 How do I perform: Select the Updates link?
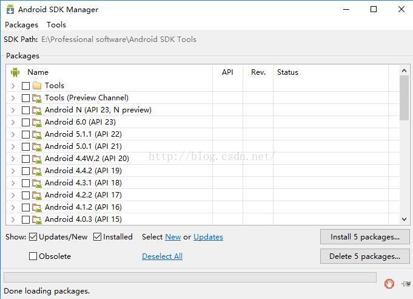[209, 237]
